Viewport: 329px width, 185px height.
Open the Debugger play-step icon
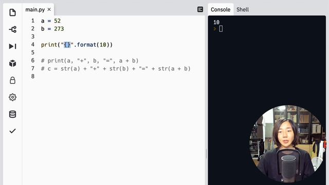12,46
